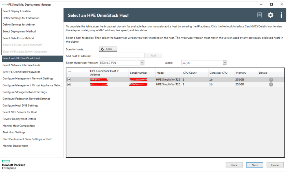289x174 pixels.
Task: View NIC details for the first host
Action: click(271, 80)
